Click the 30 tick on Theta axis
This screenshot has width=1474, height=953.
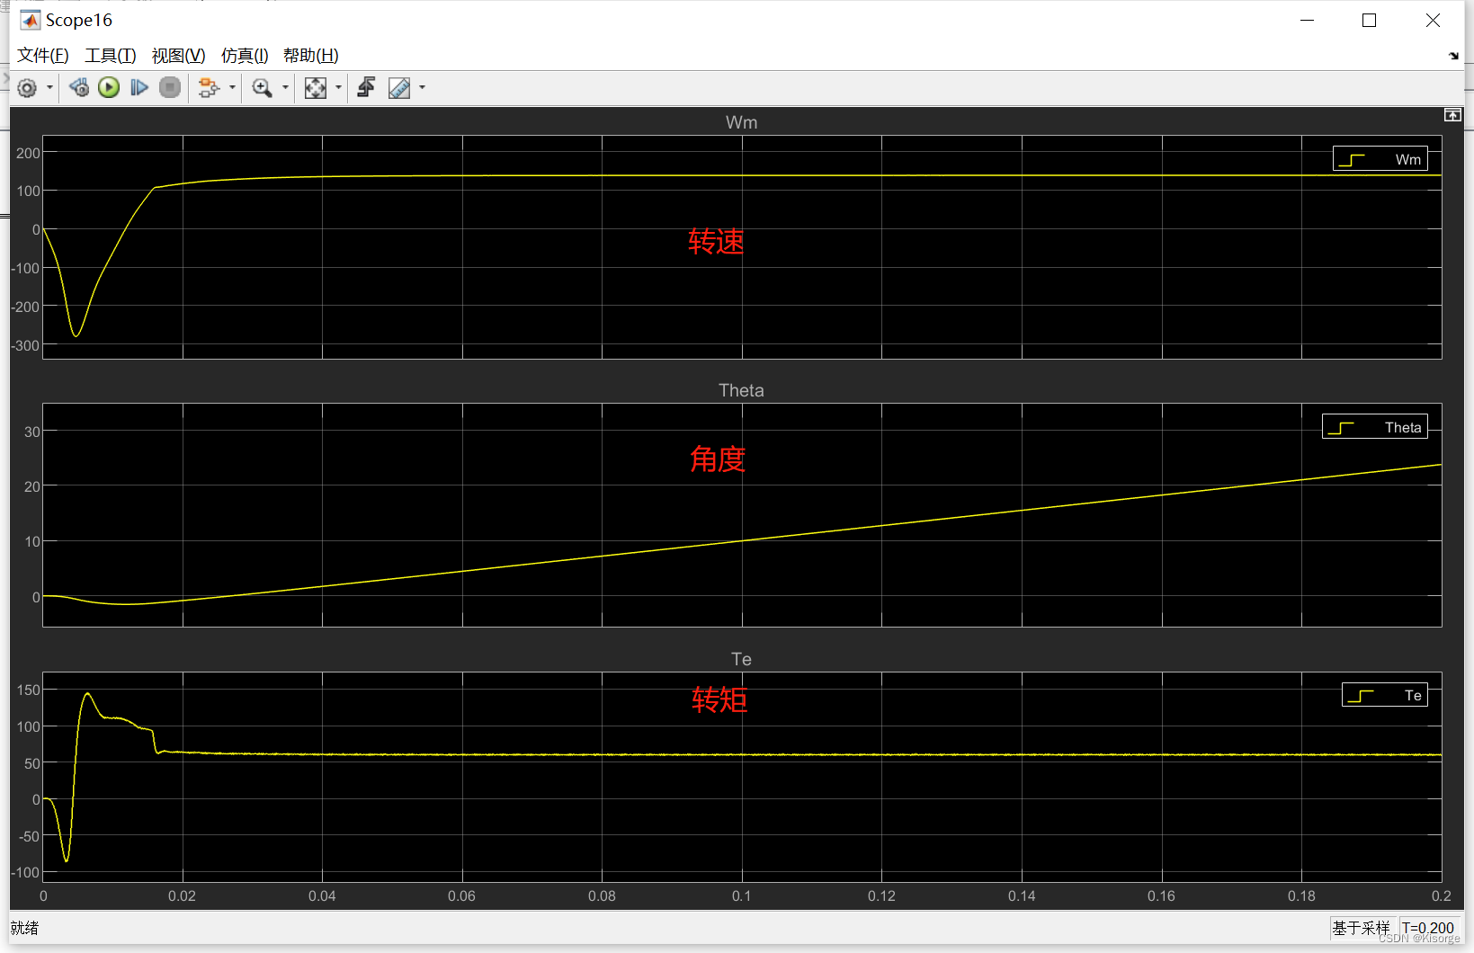point(32,432)
